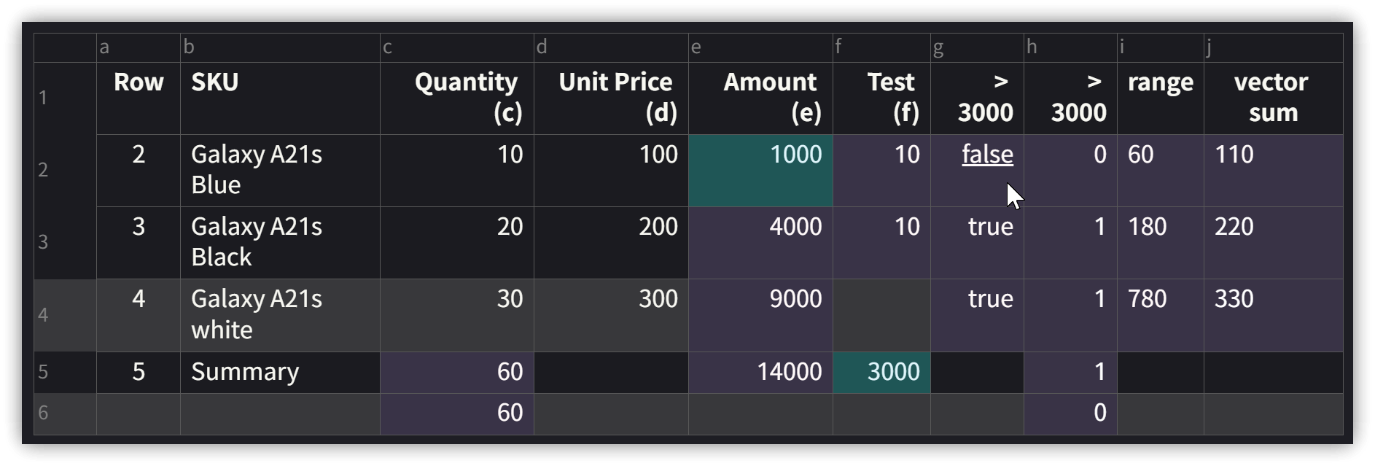Click the 'Quantity (c)' header cell

tap(457, 98)
